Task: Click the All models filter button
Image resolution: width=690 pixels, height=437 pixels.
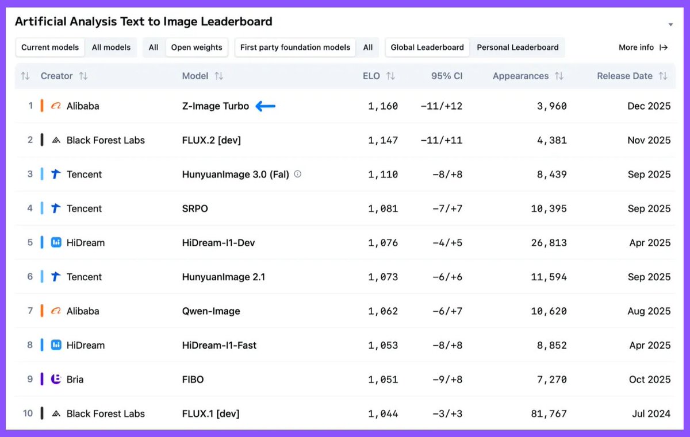Action: 111,48
